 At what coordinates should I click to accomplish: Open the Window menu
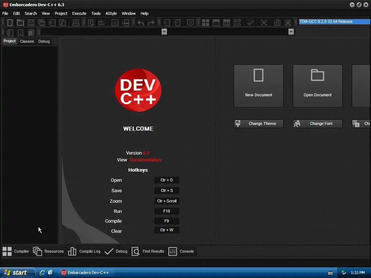click(x=129, y=13)
